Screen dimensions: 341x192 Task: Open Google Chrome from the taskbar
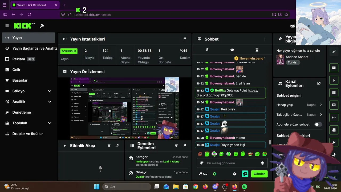point(196,187)
